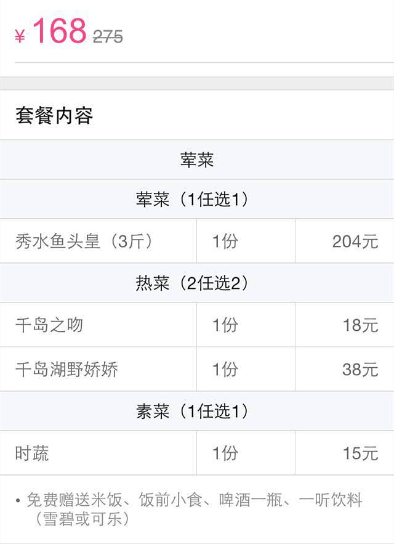
Task: Tap the 15元 price cell
Action: point(360,453)
